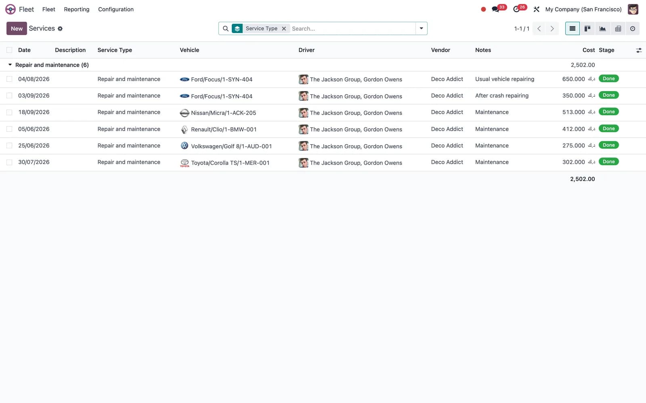Open the Fleet app home icon
Screen dimensions: 646x403
point(10,9)
